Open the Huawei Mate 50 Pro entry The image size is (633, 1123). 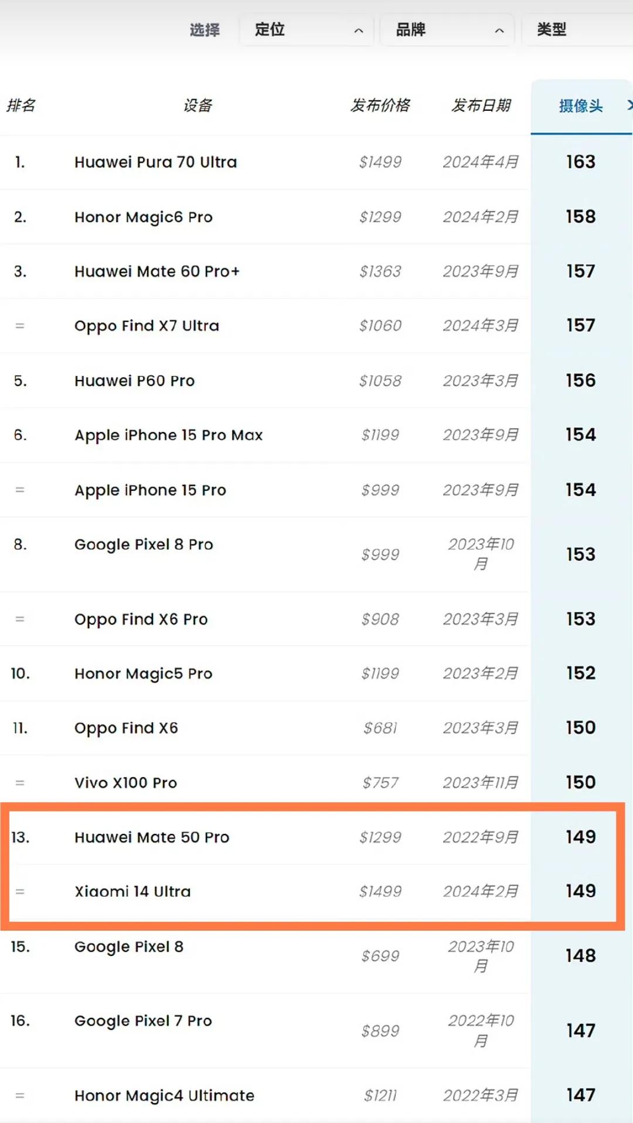(x=152, y=837)
